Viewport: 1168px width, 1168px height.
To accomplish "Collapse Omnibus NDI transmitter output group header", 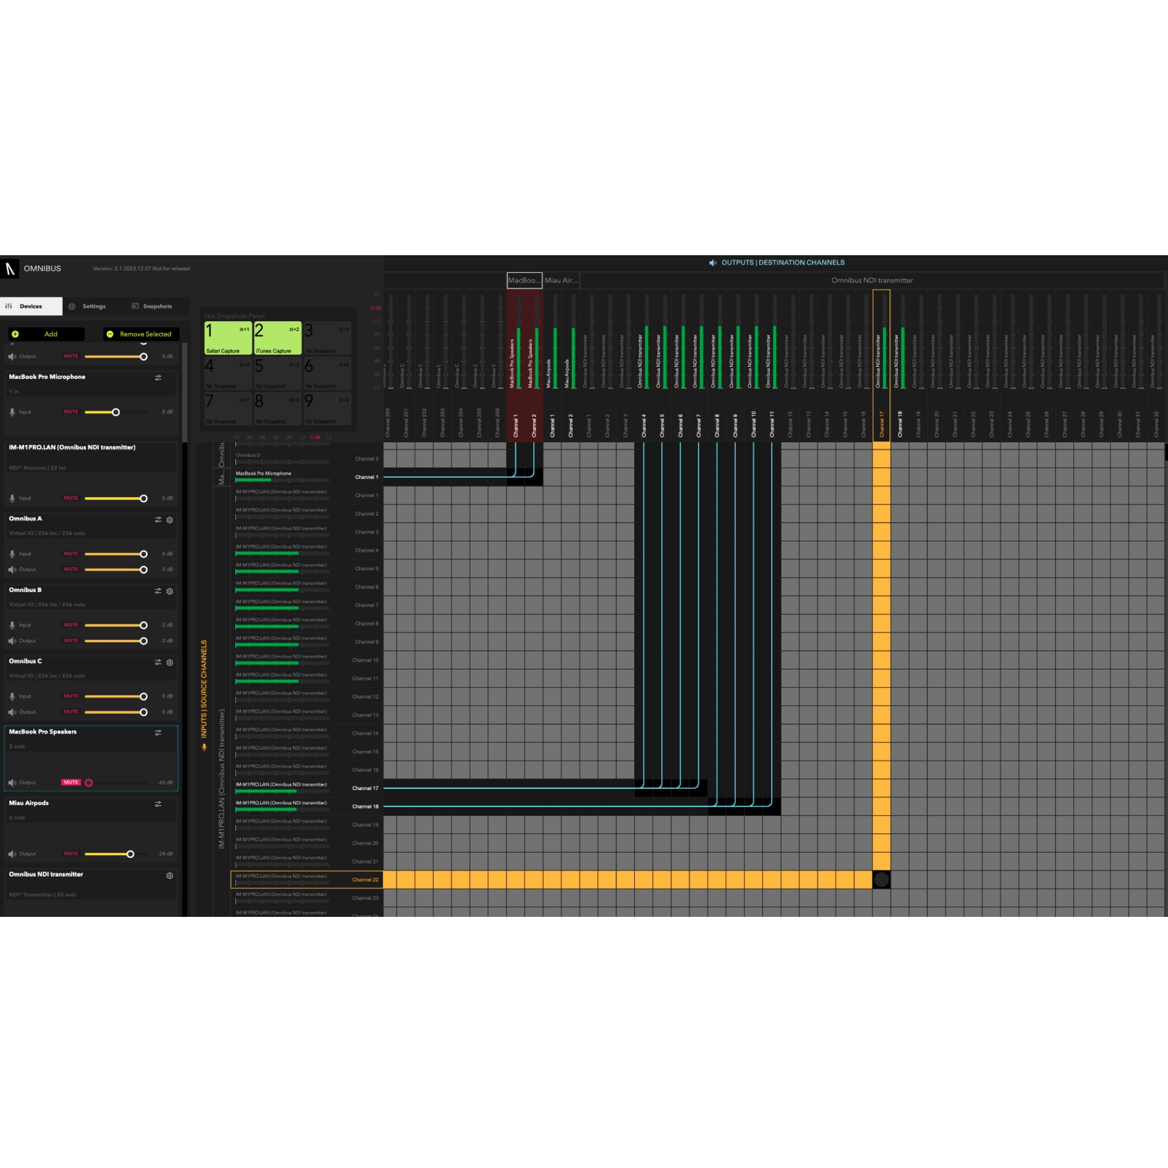I will [872, 280].
